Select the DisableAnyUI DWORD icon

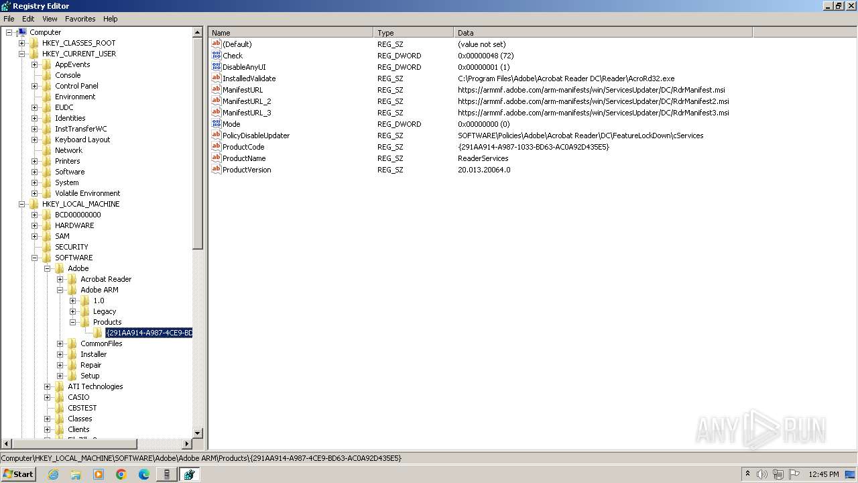click(x=216, y=66)
